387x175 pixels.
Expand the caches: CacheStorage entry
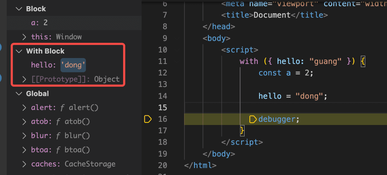24,164
